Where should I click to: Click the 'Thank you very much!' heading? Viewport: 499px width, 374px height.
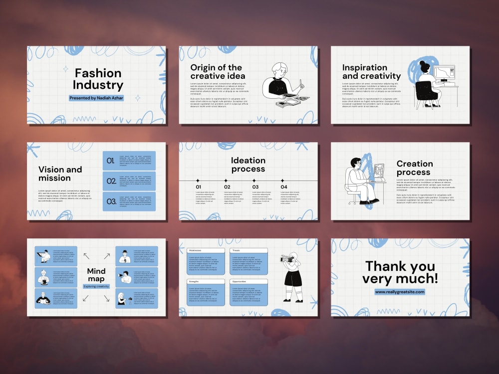pyautogui.click(x=400, y=272)
